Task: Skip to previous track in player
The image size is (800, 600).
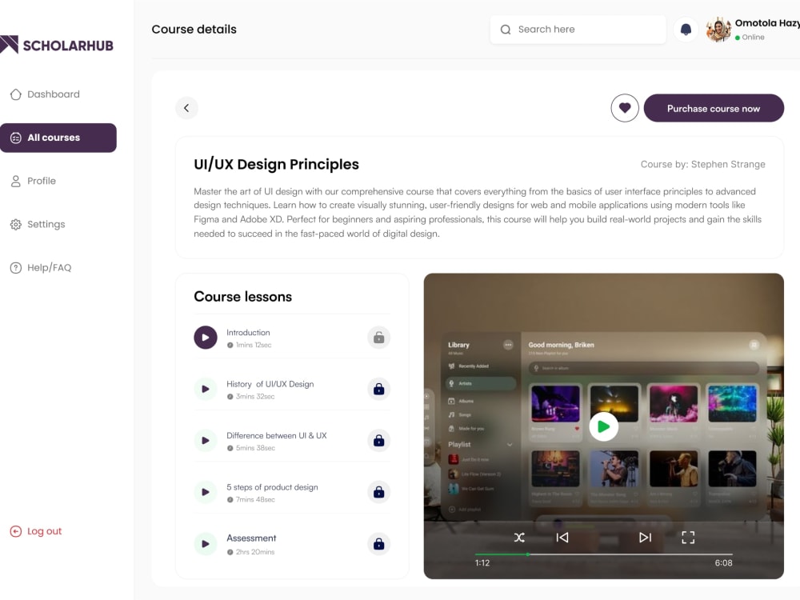Action: 562,538
